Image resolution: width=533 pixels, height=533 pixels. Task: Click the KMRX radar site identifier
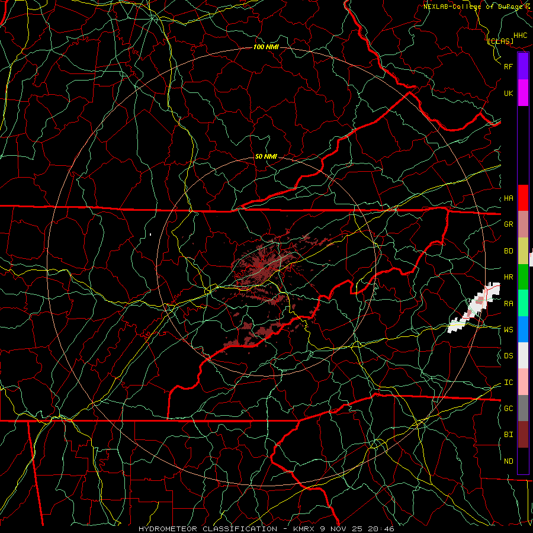(304, 529)
